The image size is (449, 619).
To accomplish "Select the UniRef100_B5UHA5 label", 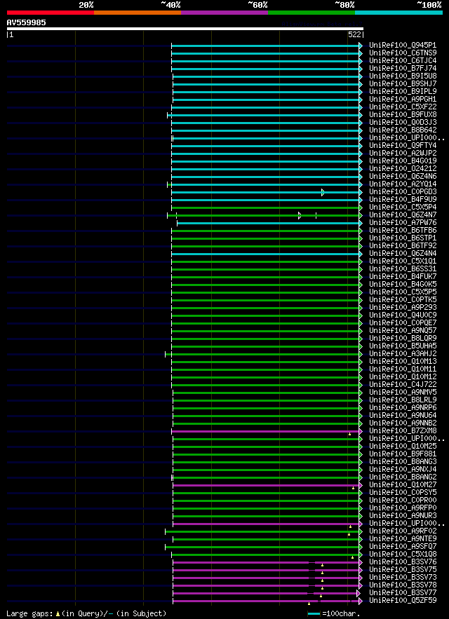I will pyautogui.click(x=403, y=346).
